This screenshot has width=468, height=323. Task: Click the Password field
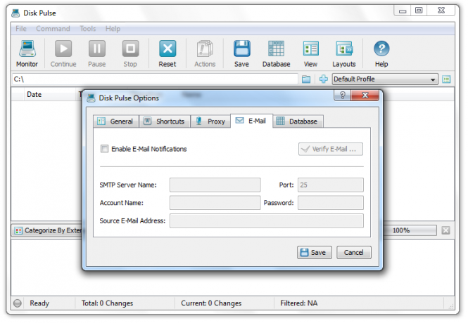[x=331, y=203]
